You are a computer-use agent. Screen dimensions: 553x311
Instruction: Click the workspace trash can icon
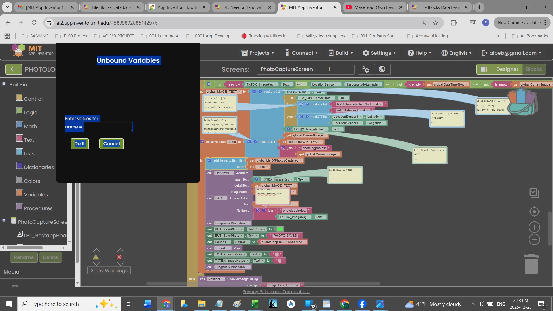point(531,264)
